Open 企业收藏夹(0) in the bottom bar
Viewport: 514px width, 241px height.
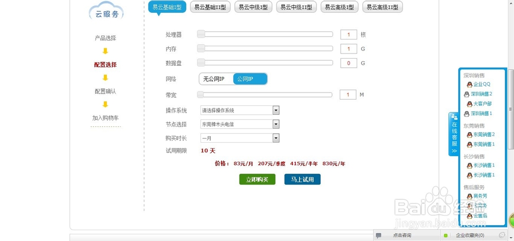click(x=470, y=235)
